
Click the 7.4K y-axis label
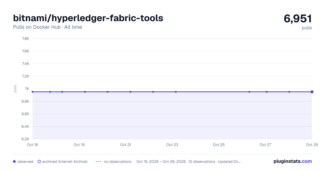click(x=25, y=64)
